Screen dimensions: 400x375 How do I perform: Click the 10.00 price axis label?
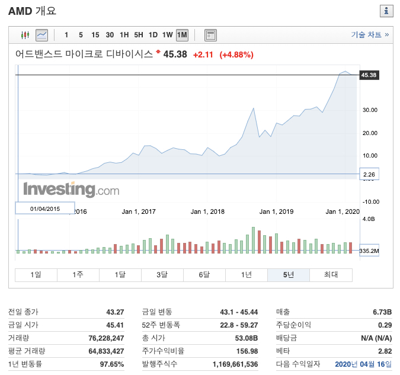click(x=370, y=156)
